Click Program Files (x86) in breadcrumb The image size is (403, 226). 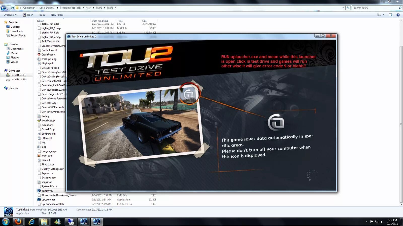coord(70,8)
